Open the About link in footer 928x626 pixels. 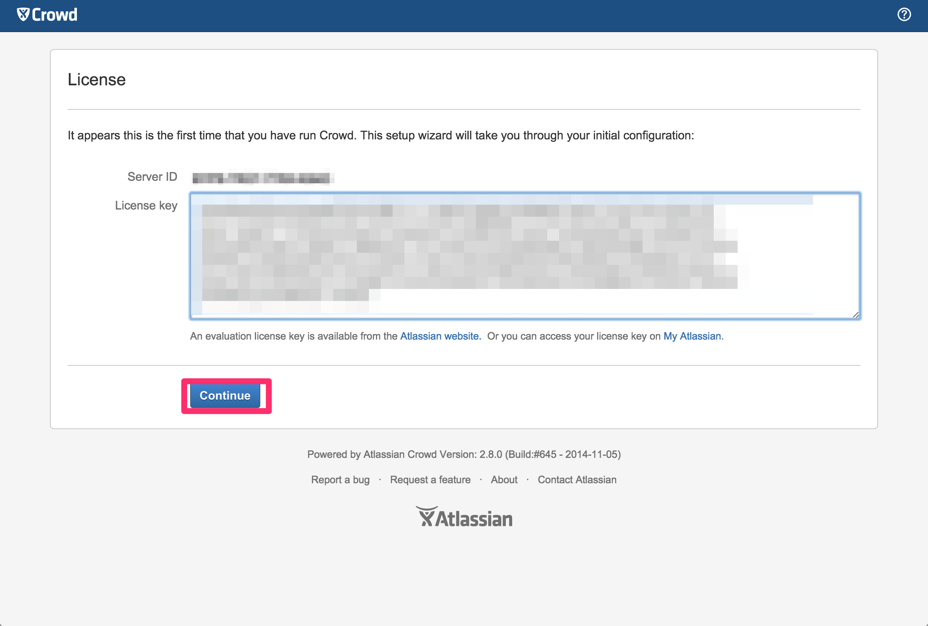pyautogui.click(x=504, y=480)
